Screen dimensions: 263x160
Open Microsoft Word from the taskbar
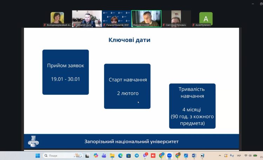pyautogui.click(x=194, y=155)
